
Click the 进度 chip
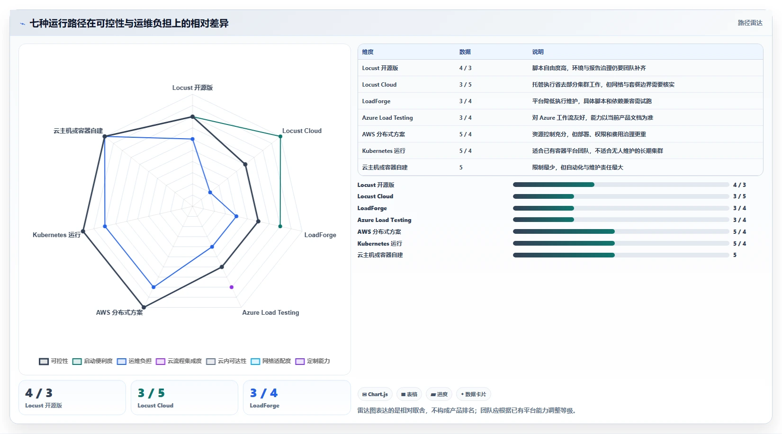(x=439, y=394)
